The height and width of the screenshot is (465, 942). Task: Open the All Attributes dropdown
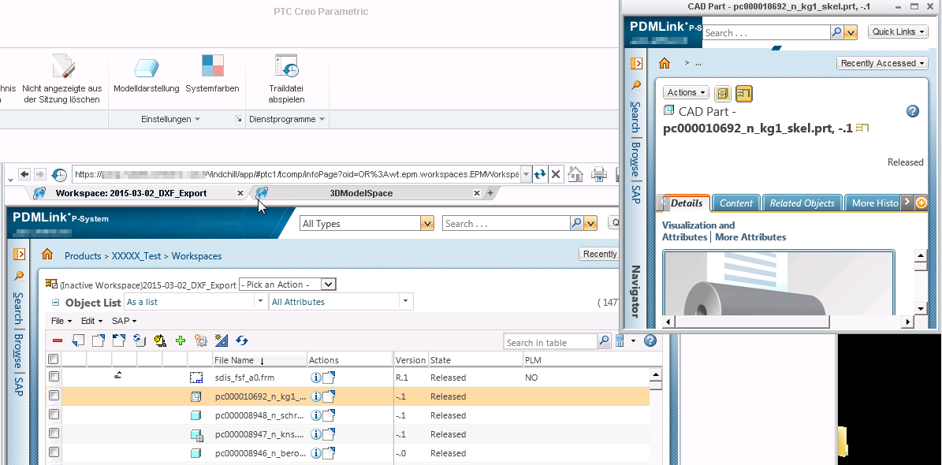341,302
